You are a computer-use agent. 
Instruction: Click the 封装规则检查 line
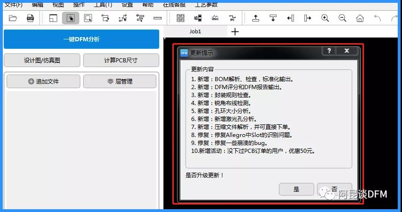point(221,95)
